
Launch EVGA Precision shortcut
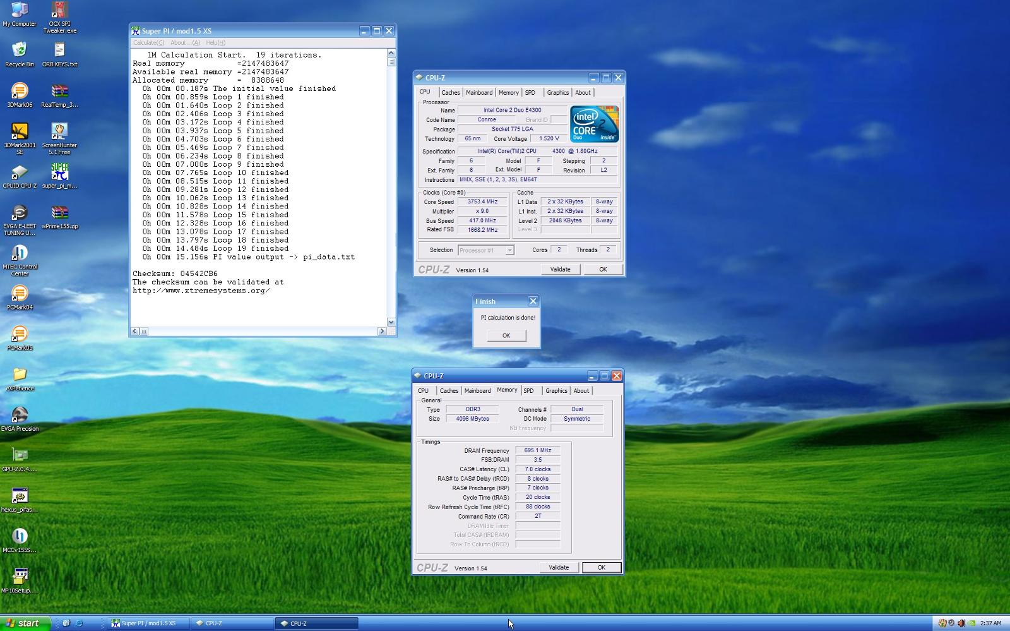[x=20, y=419]
